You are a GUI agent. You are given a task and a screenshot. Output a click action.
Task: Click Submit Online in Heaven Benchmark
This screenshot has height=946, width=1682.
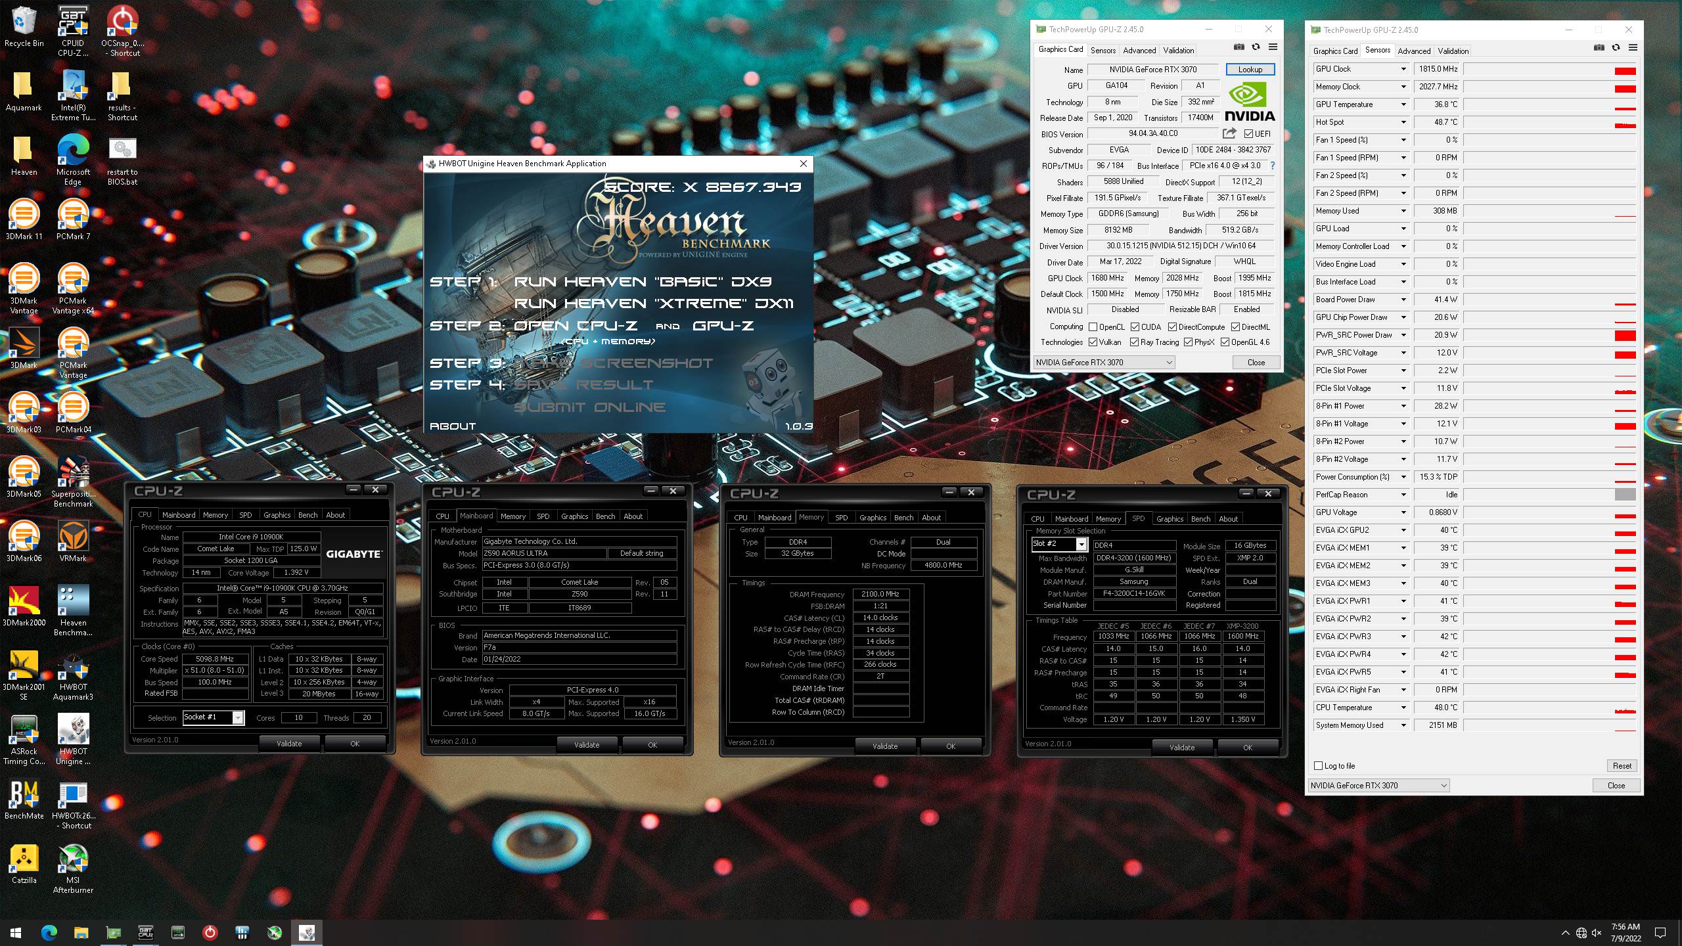tap(589, 407)
